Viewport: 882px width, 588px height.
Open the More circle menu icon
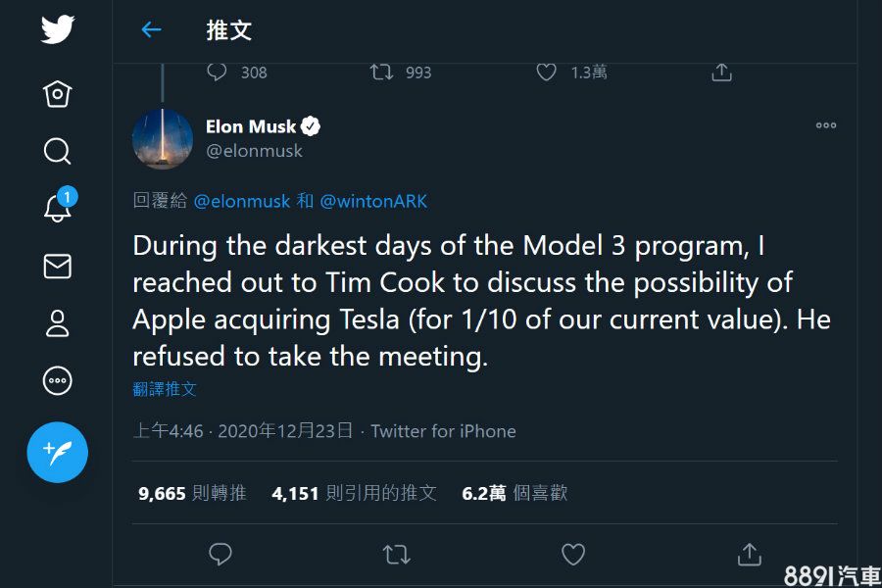58,380
